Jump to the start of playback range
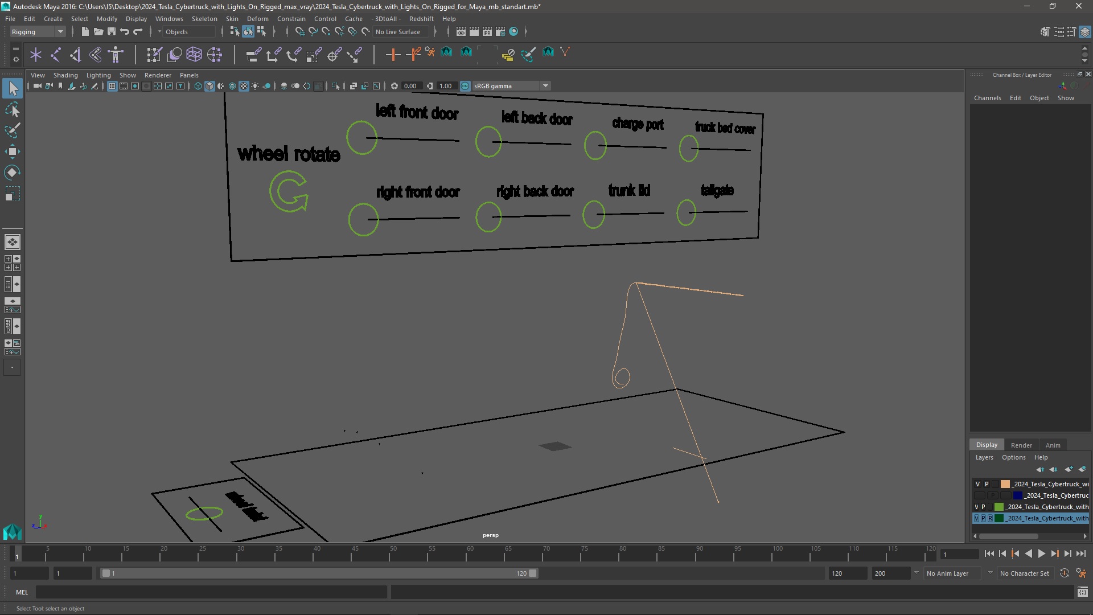This screenshot has width=1093, height=615. (989, 553)
